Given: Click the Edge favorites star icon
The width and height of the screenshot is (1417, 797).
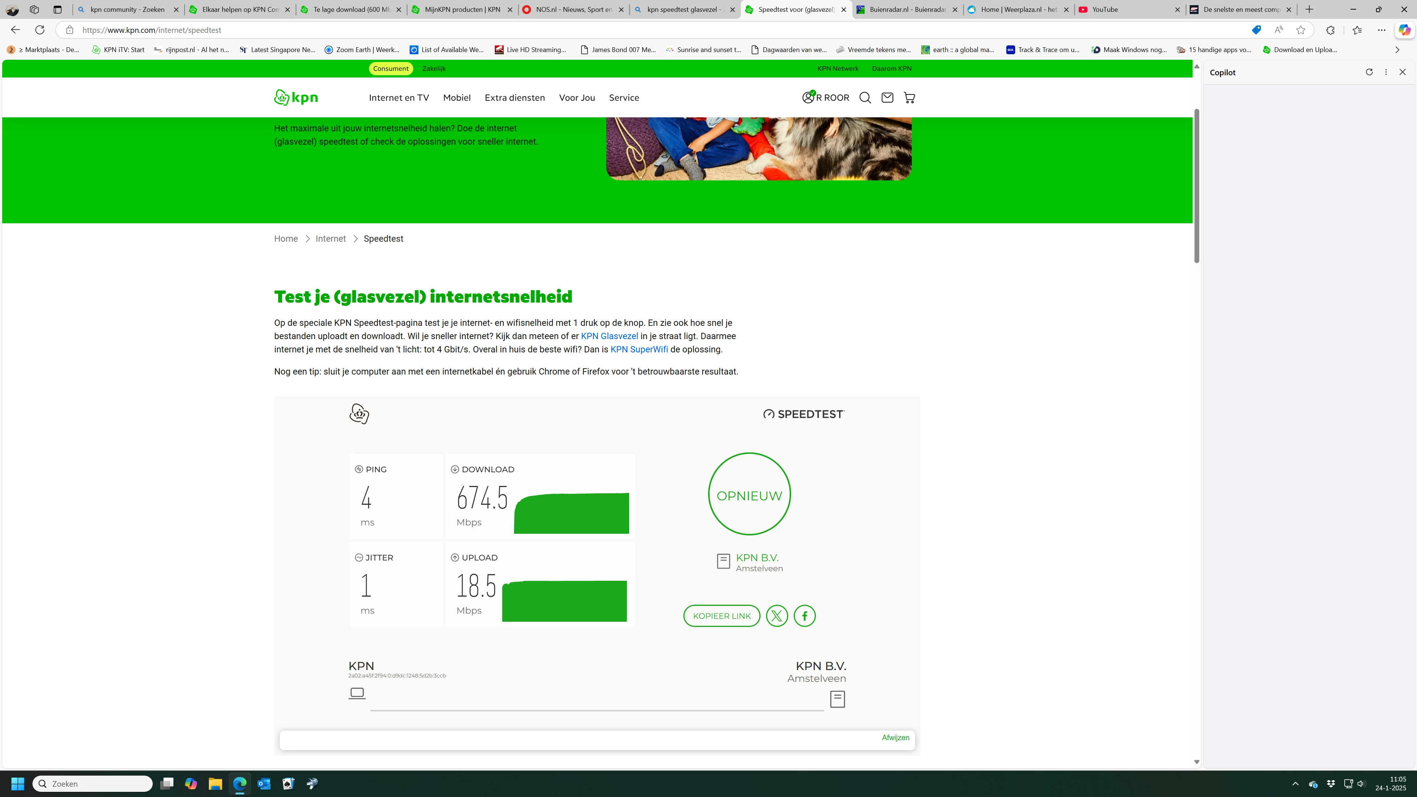Looking at the screenshot, I should pos(1300,30).
